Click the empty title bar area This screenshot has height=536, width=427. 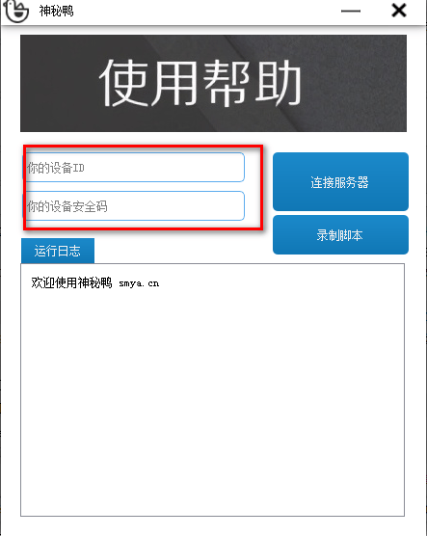205,12
